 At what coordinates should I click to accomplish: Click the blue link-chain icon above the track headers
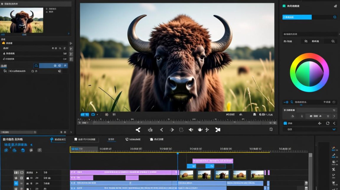click(x=6, y=150)
